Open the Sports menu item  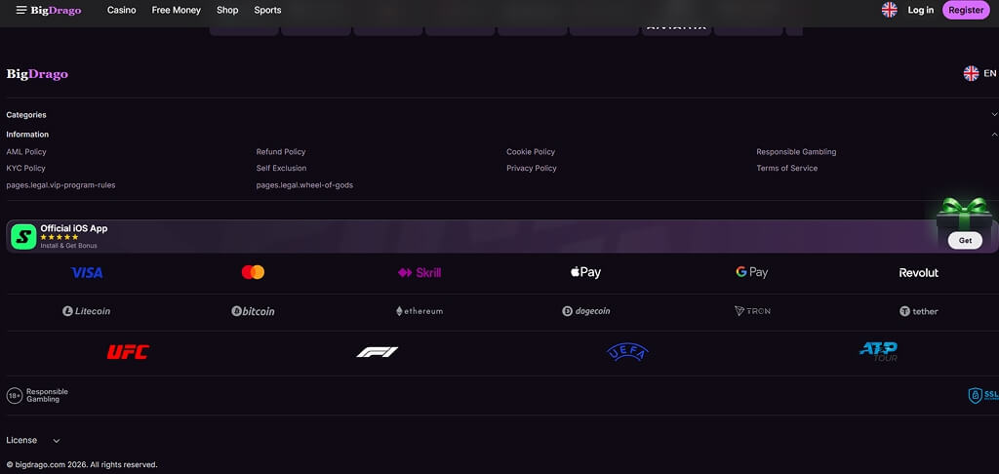tap(267, 10)
